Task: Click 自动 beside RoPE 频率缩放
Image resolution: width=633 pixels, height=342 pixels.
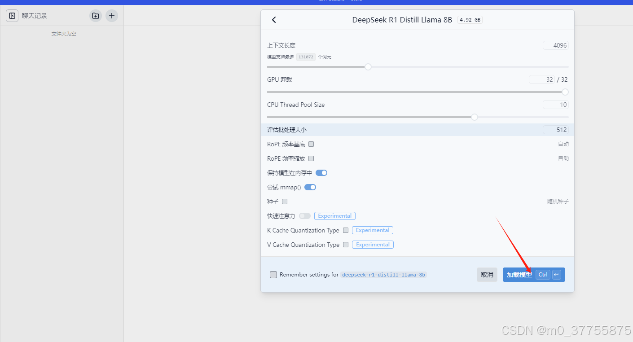Action: tap(563, 158)
